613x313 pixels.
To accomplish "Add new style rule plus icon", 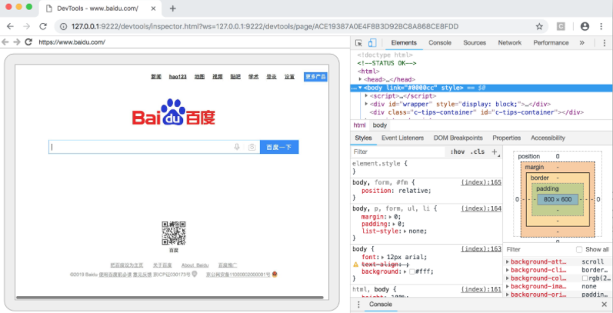I will [495, 152].
